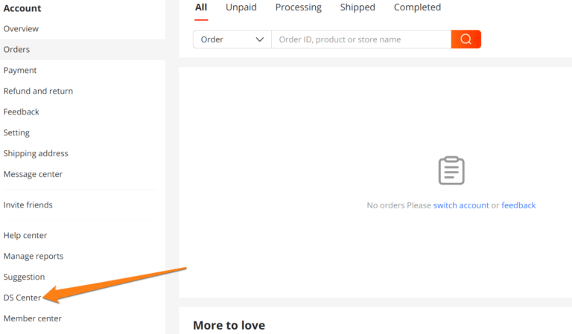Open Refund and return page
Image resolution: width=572 pixels, height=334 pixels.
(38, 91)
